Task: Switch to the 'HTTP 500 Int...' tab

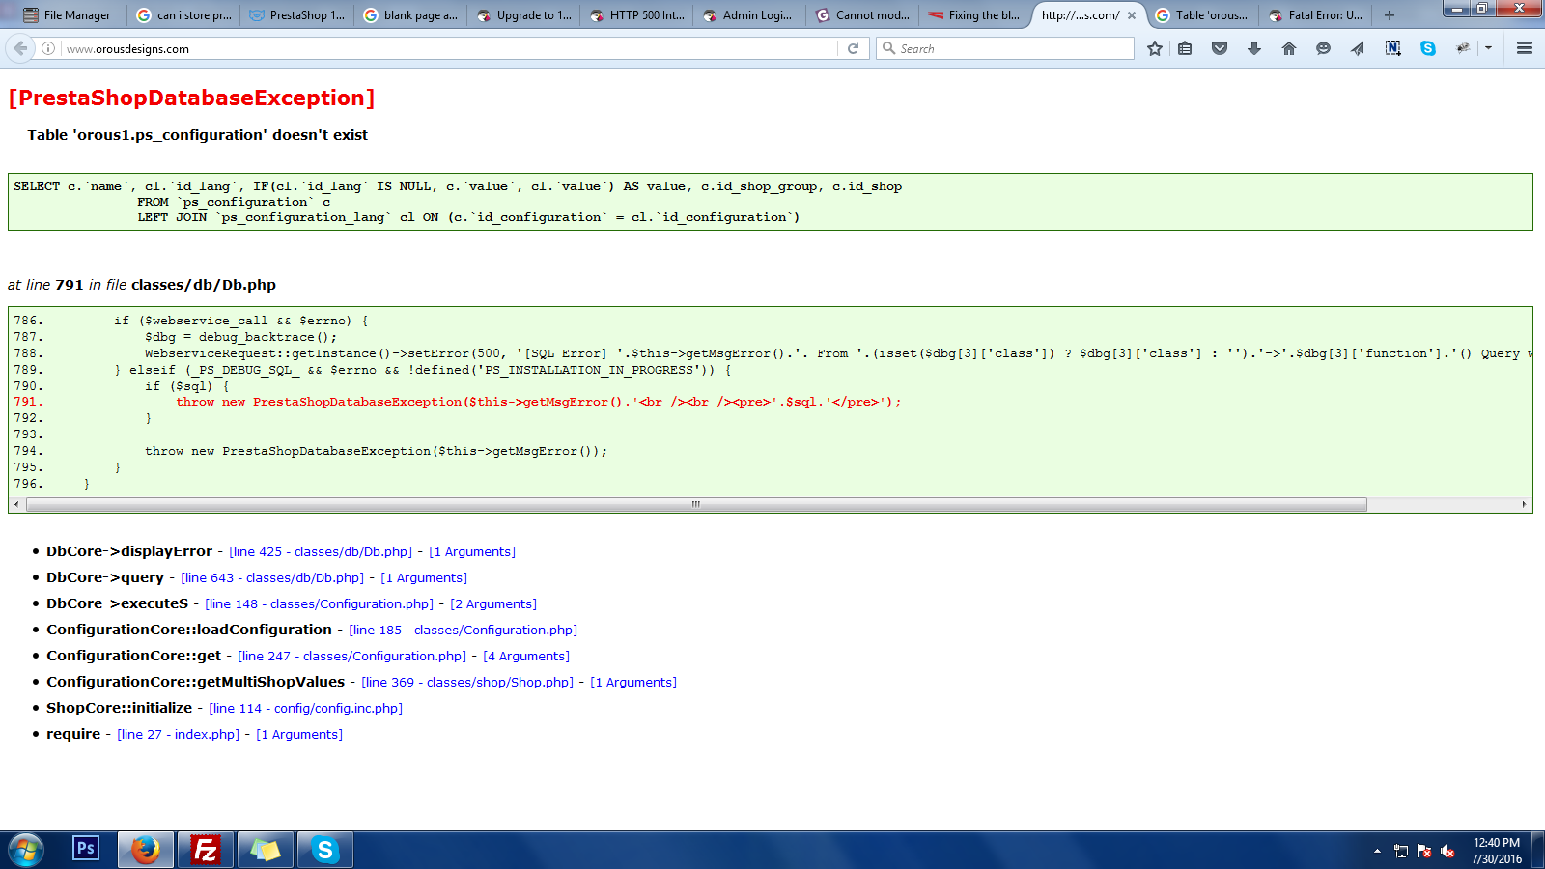Action: pos(637,15)
